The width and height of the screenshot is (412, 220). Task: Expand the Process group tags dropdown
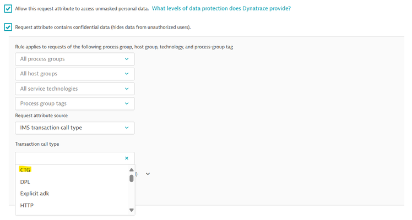[74, 103]
